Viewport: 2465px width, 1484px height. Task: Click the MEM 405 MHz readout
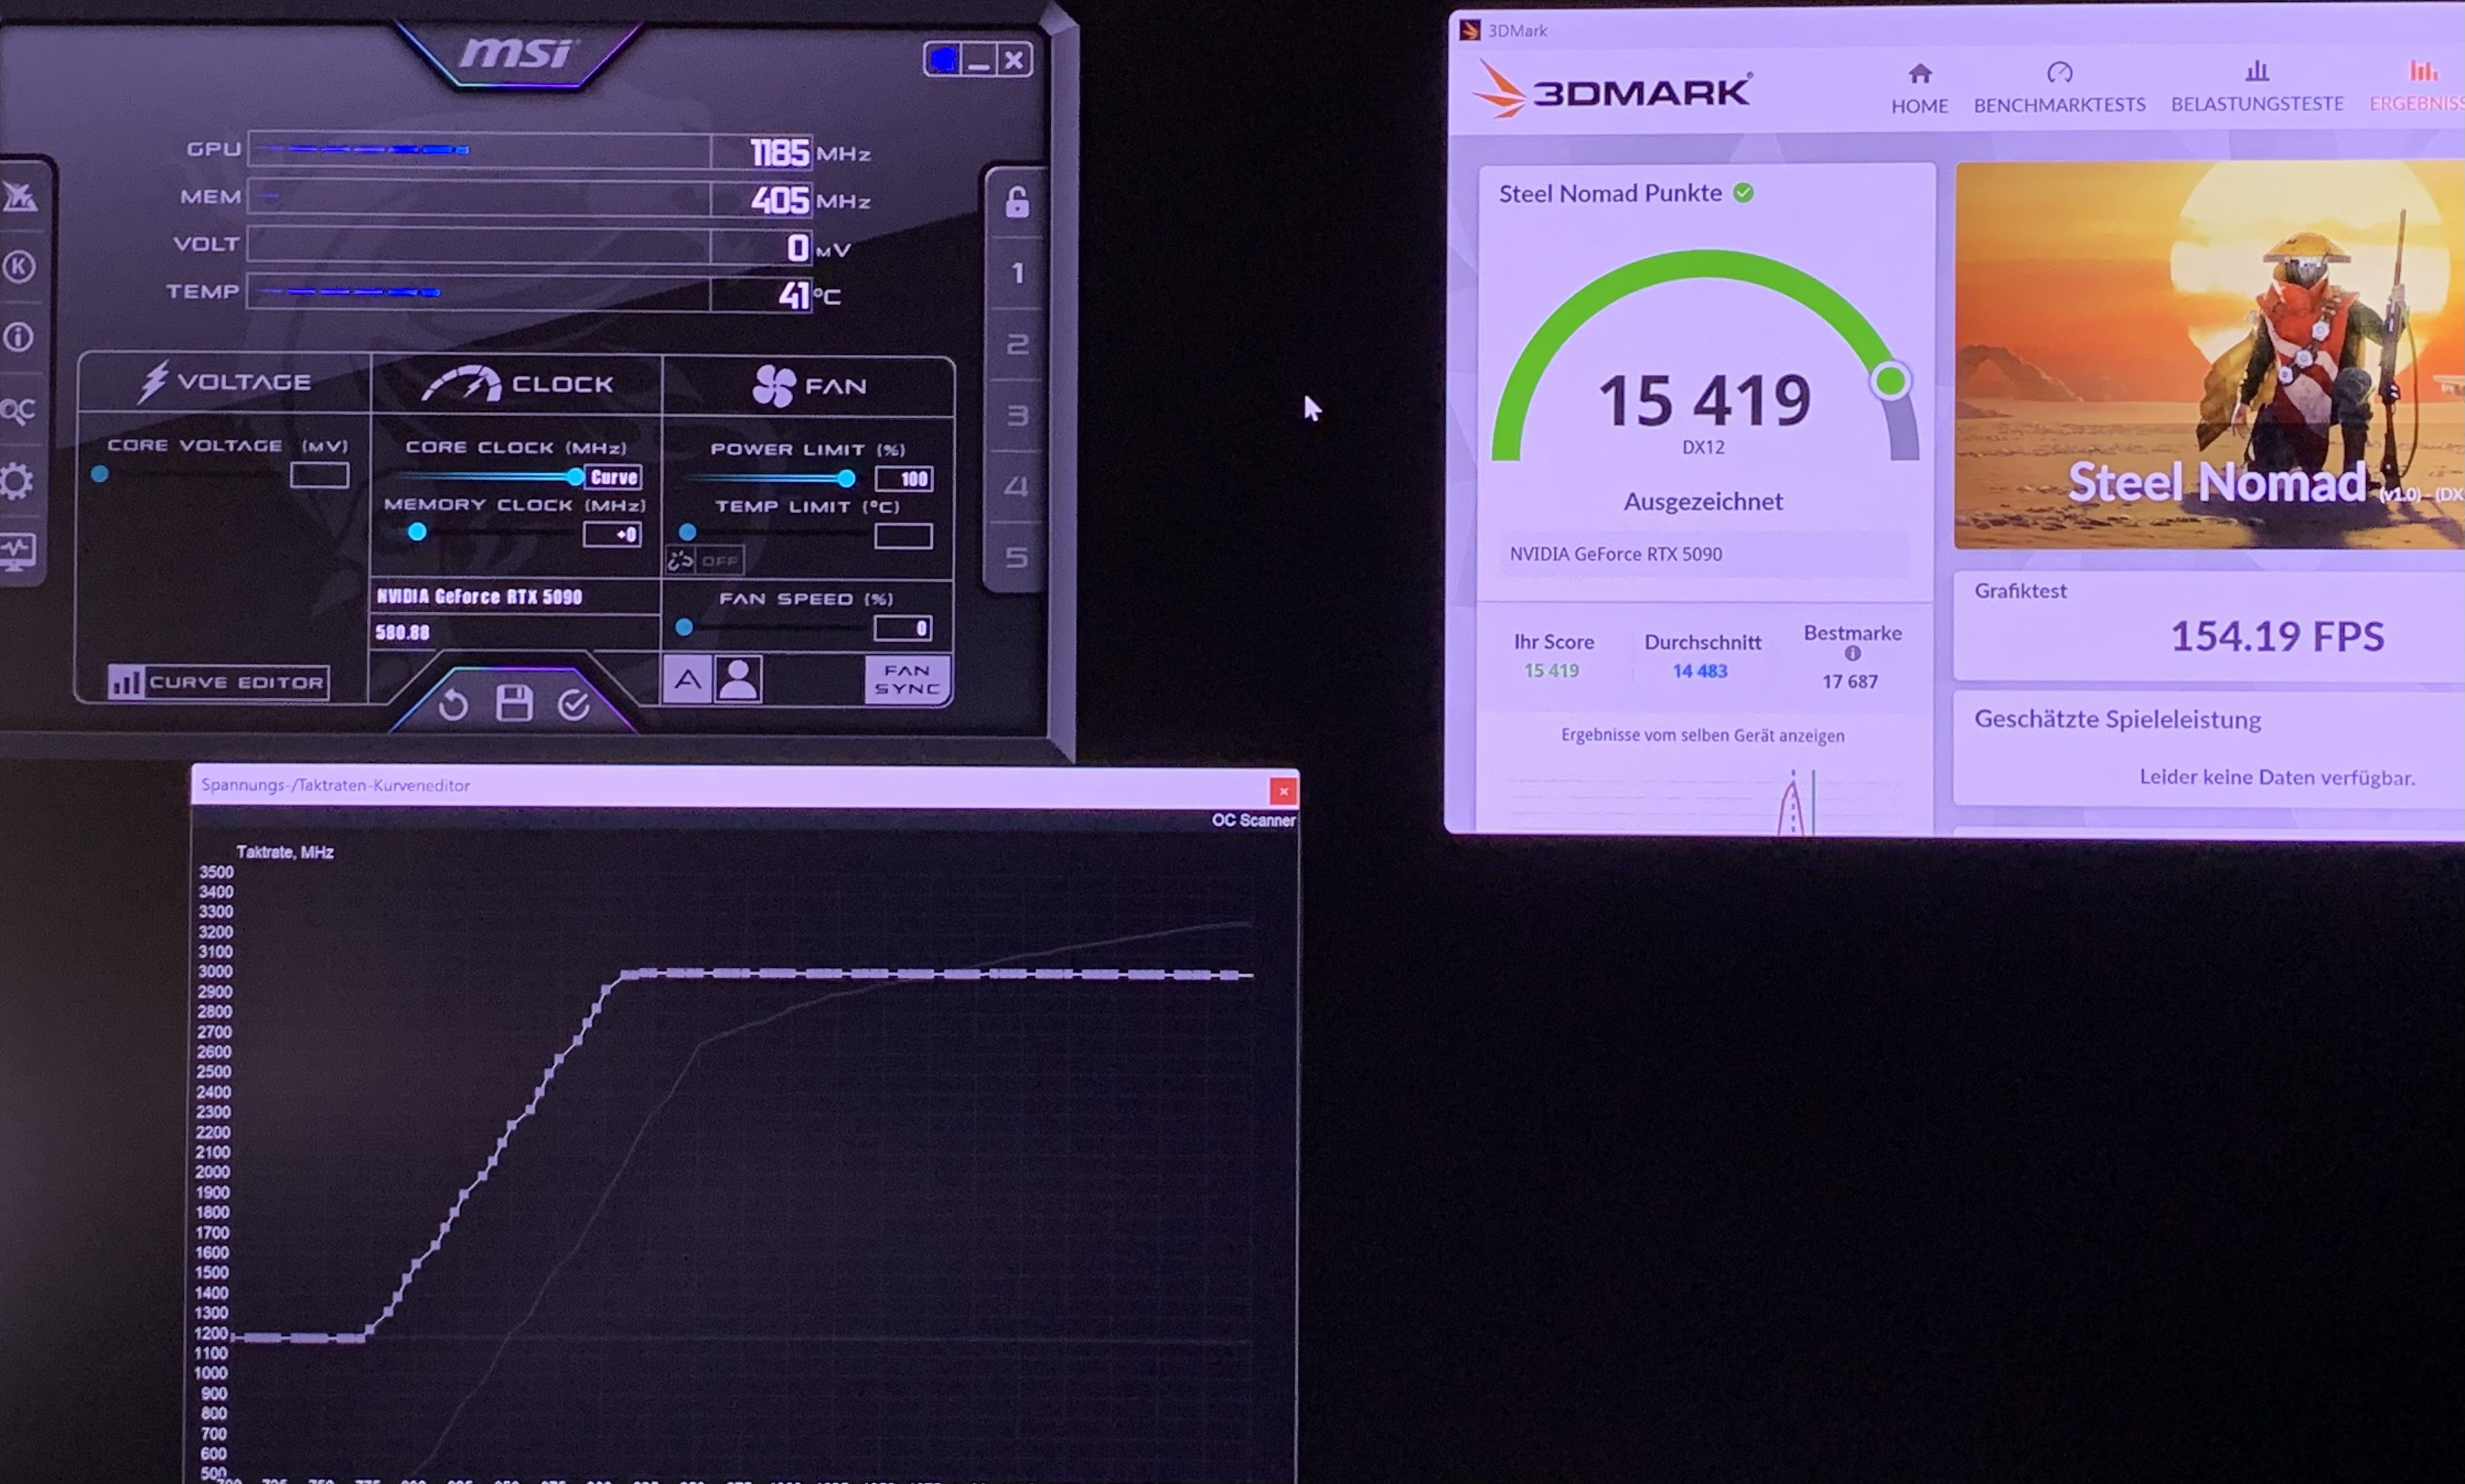point(779,200)
